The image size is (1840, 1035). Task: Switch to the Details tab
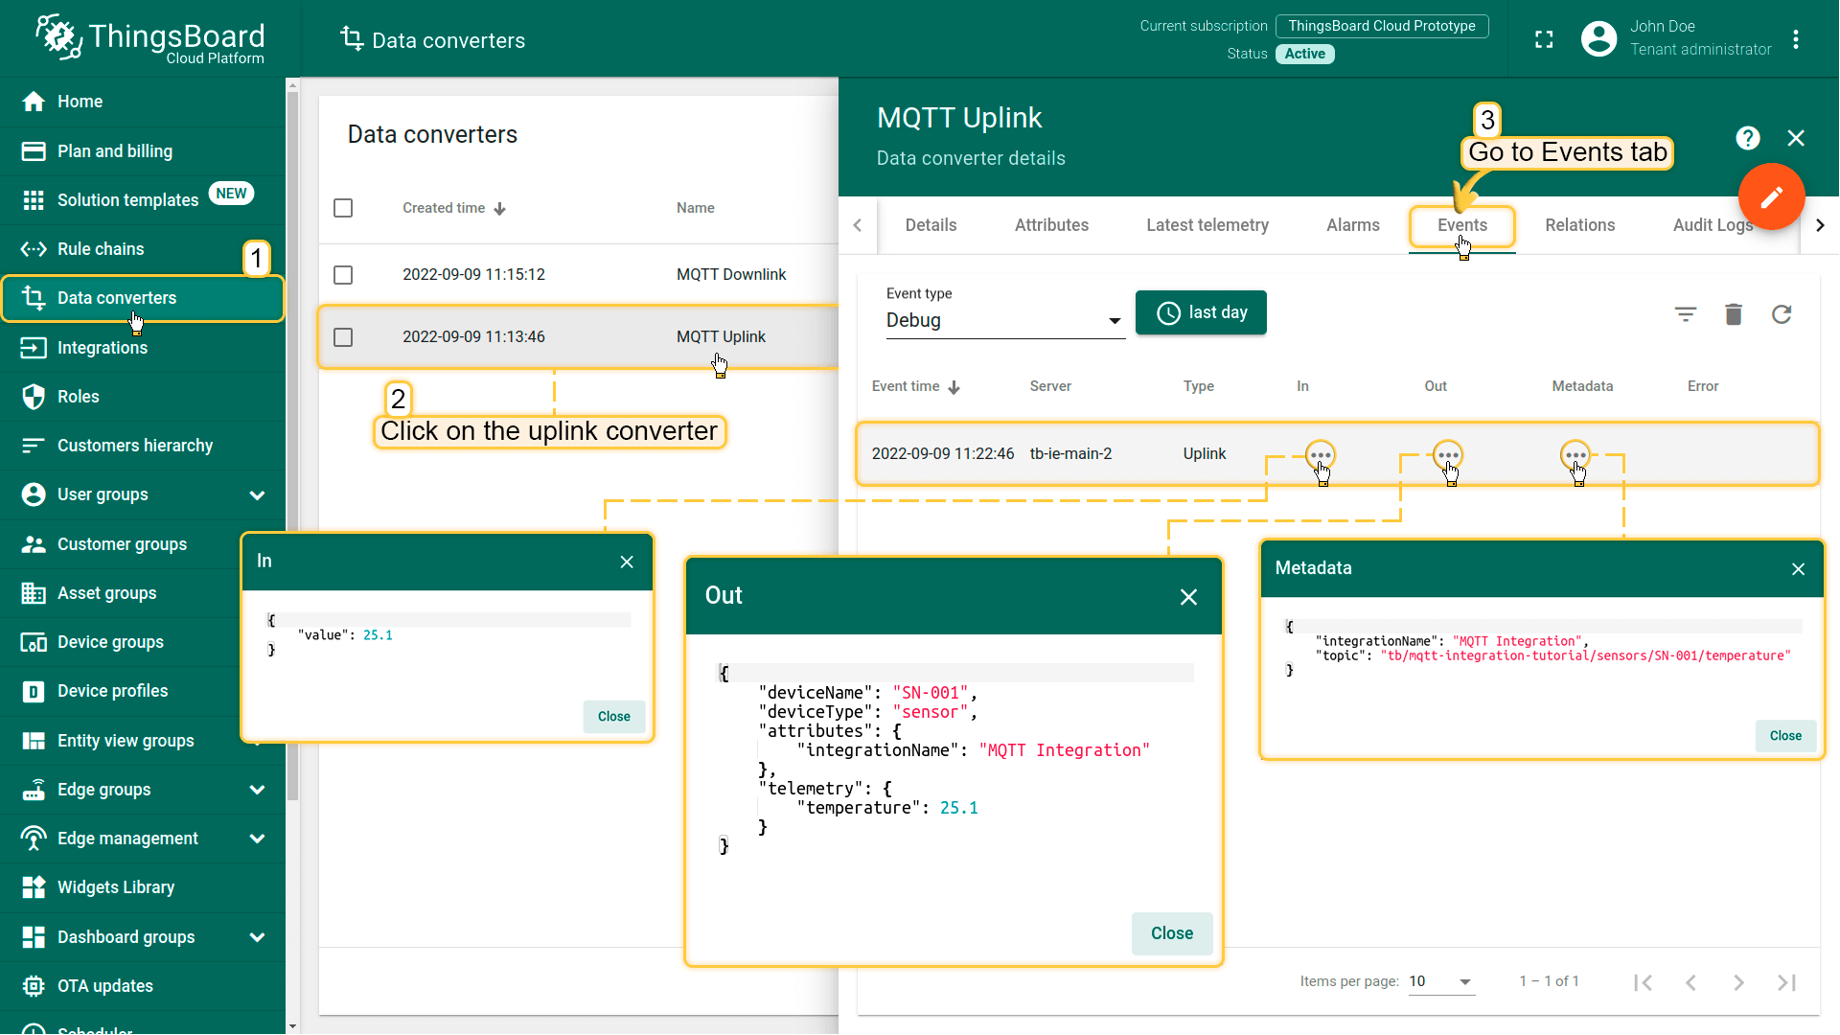[931, 225]
